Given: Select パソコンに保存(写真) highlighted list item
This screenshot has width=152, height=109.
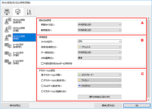Looking at the screenshot, I should [x=24, y=38].
